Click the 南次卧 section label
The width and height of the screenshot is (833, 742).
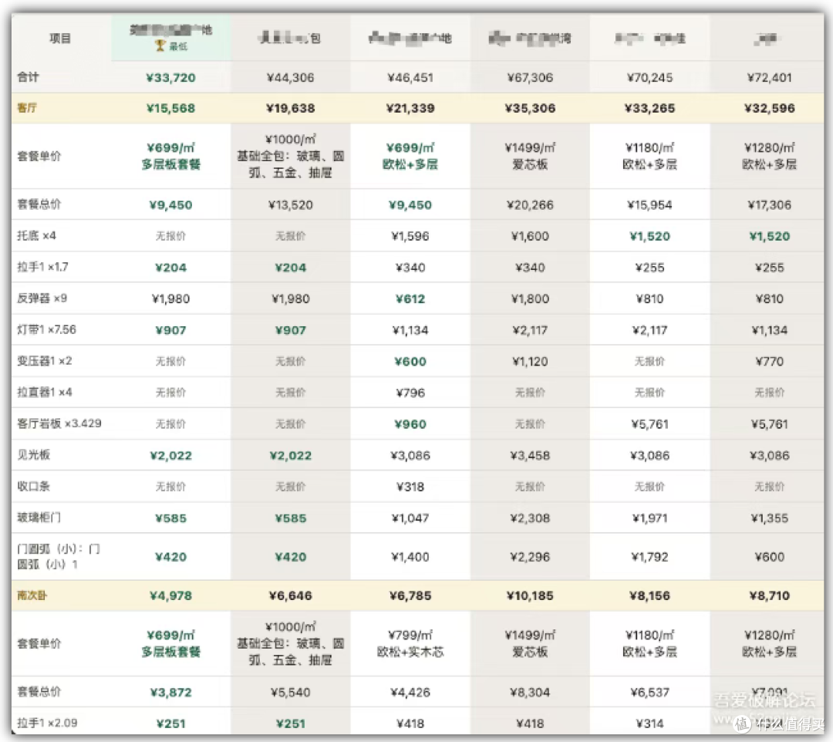pos(32,595)
